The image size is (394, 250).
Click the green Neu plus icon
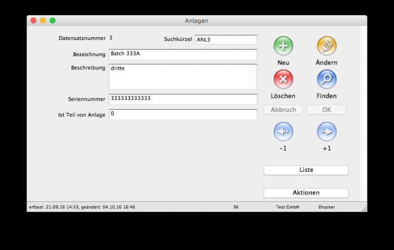pyautogui.click(x=283, y=46)
